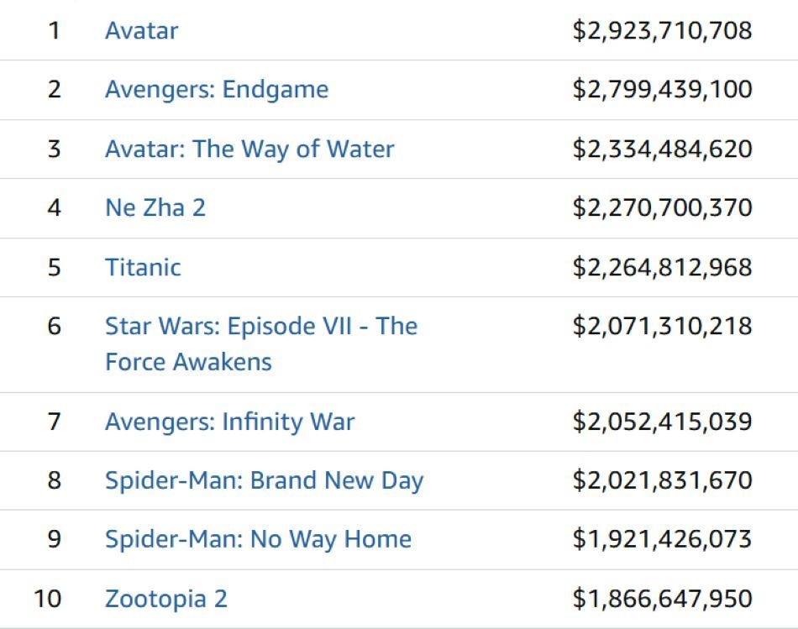The image size is (798, 629).
Task: Select No Way Home gross $1,921,426,073
Action: [x=662, y=539]
